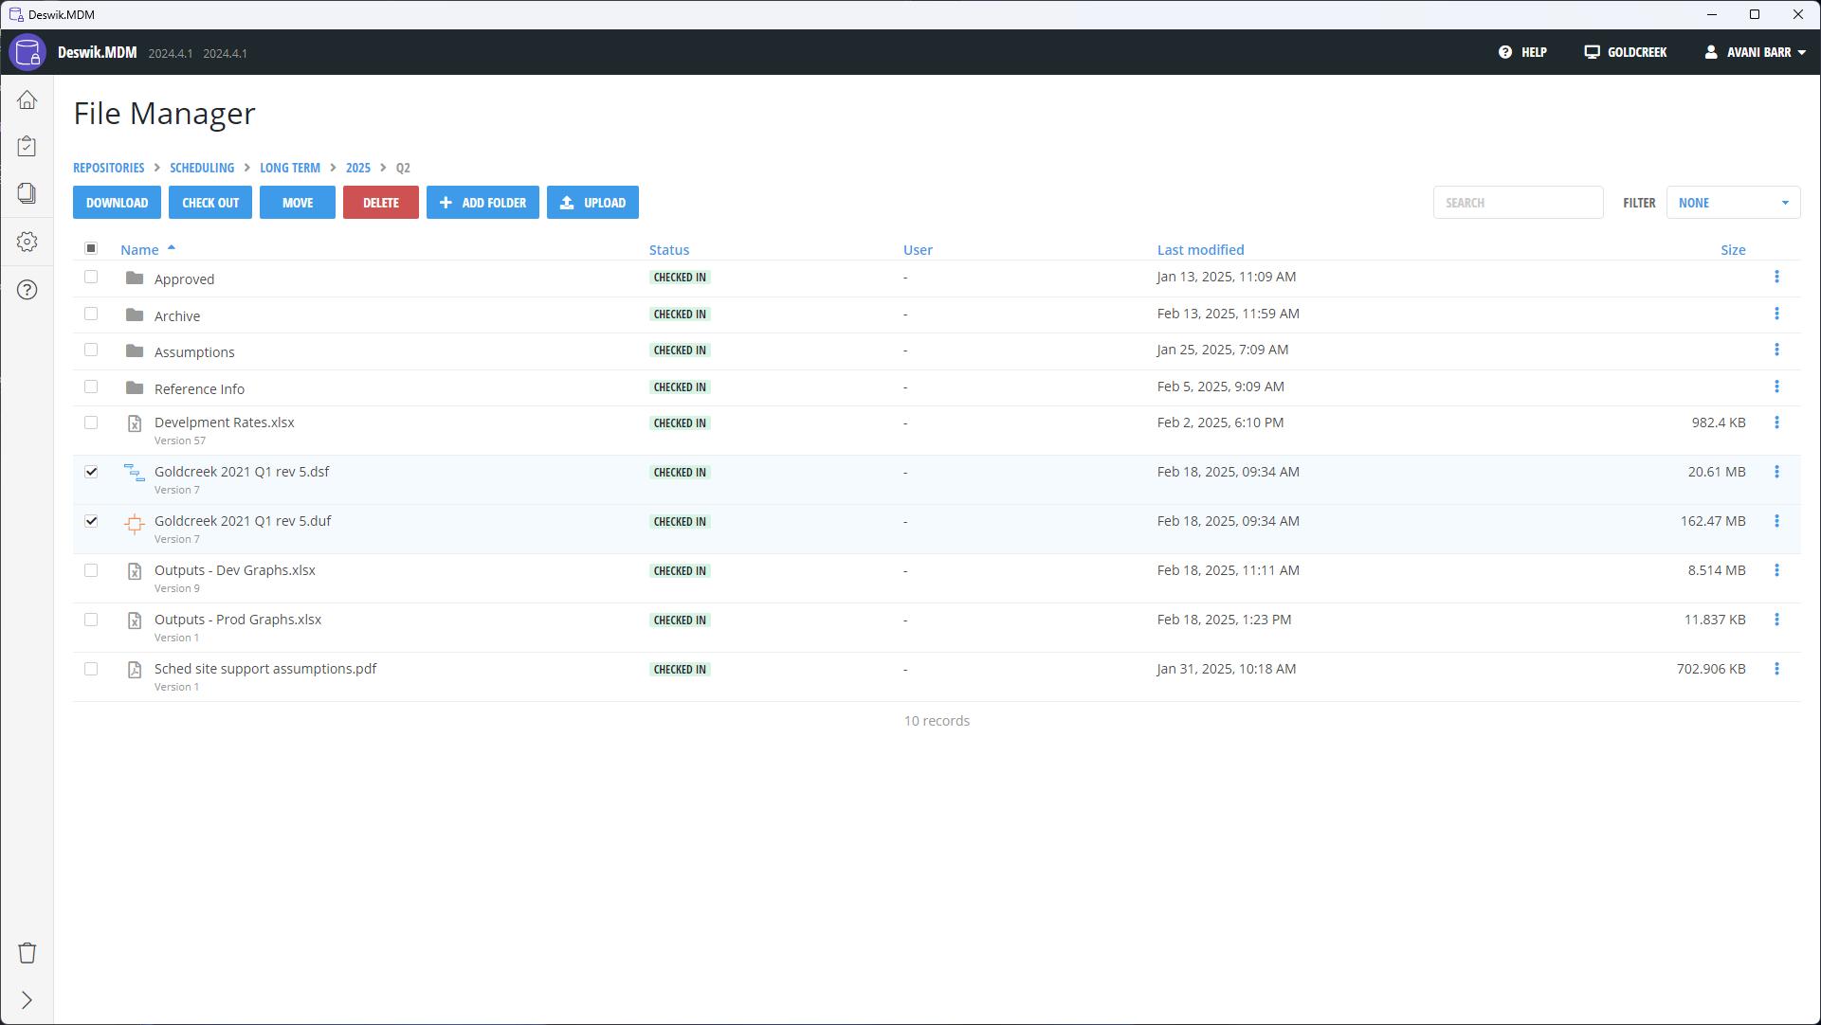Tick the Archive folder checkbox
Image resolution: width=1821 pixels, height=1025 pixels.
point(91,314)
